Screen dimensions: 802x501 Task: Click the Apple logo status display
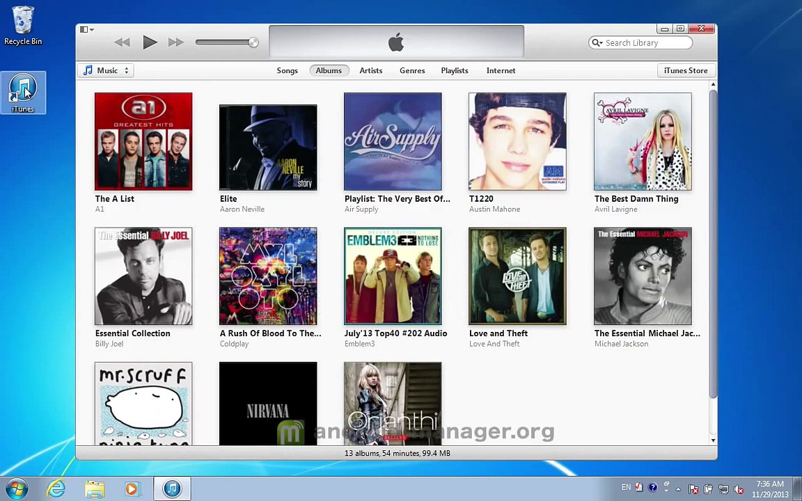tap(396, 42)
